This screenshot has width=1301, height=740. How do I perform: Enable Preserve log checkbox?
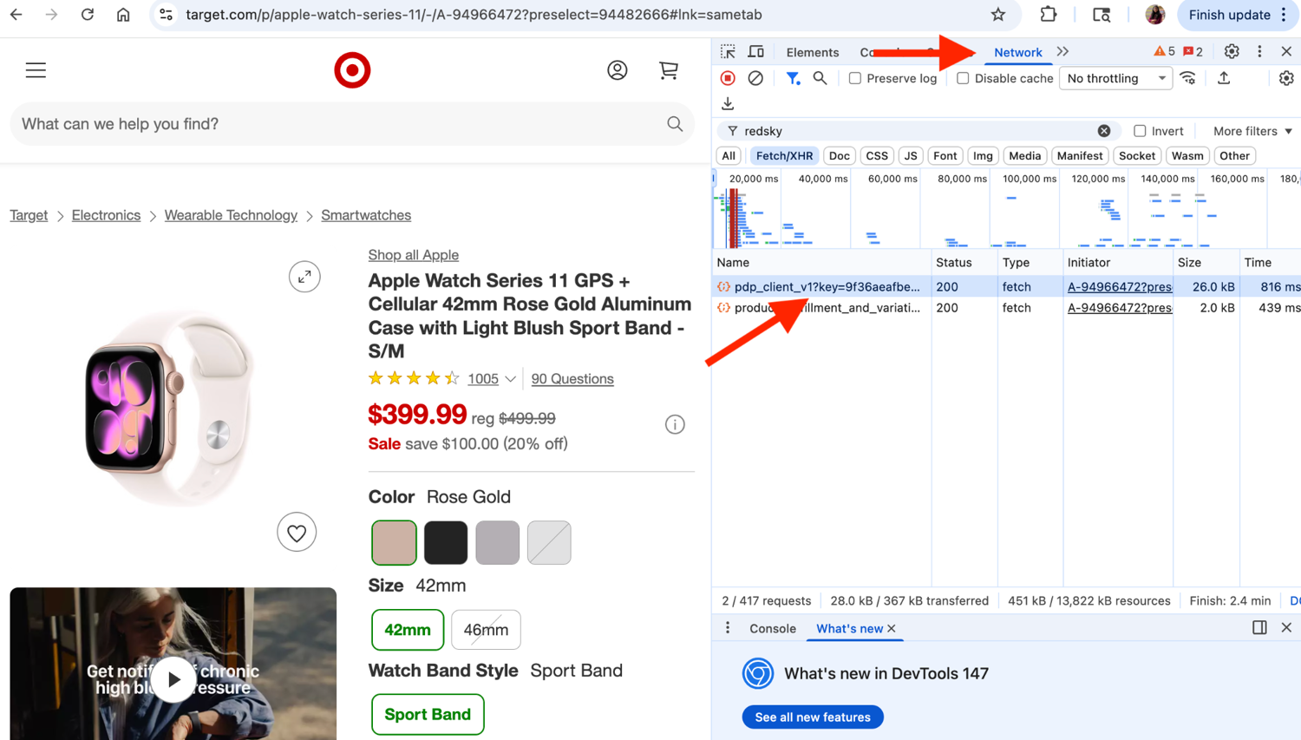point(855,78)
